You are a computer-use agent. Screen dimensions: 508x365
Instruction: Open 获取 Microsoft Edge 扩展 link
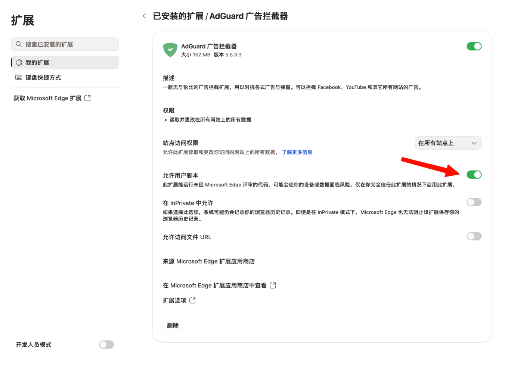(52, 98)
